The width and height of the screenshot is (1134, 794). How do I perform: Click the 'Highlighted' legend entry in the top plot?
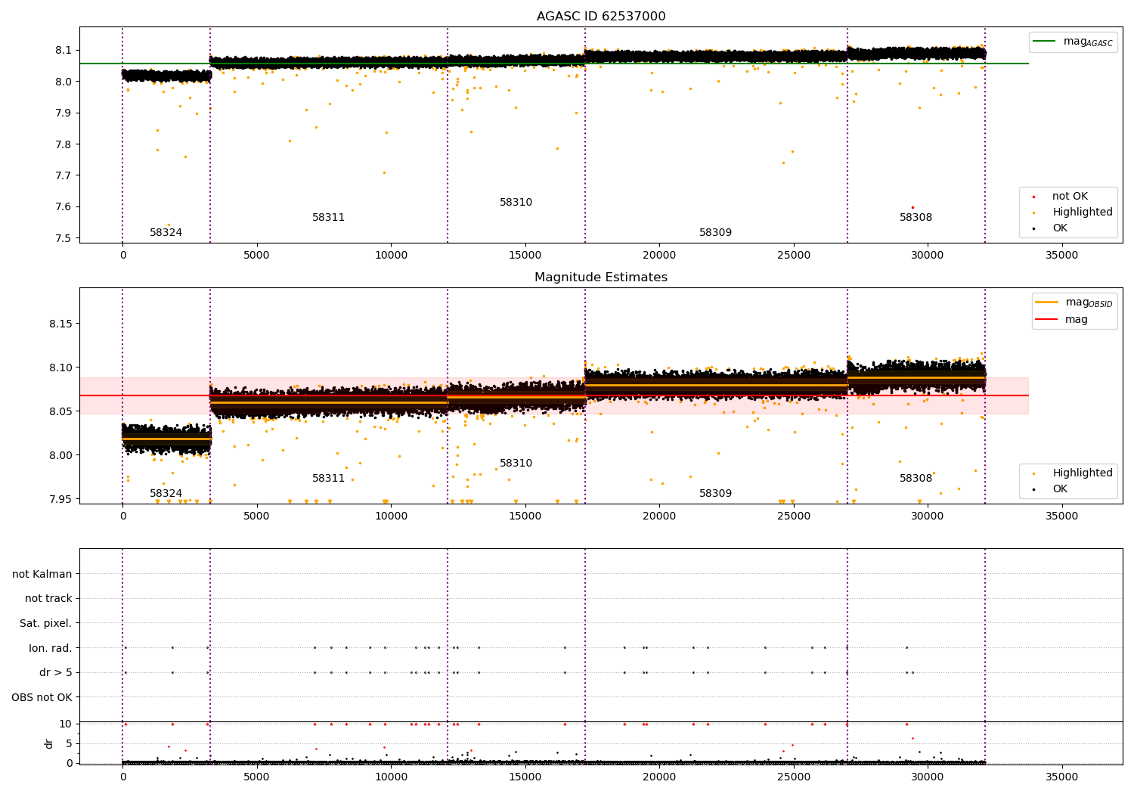coord(1082,212)
